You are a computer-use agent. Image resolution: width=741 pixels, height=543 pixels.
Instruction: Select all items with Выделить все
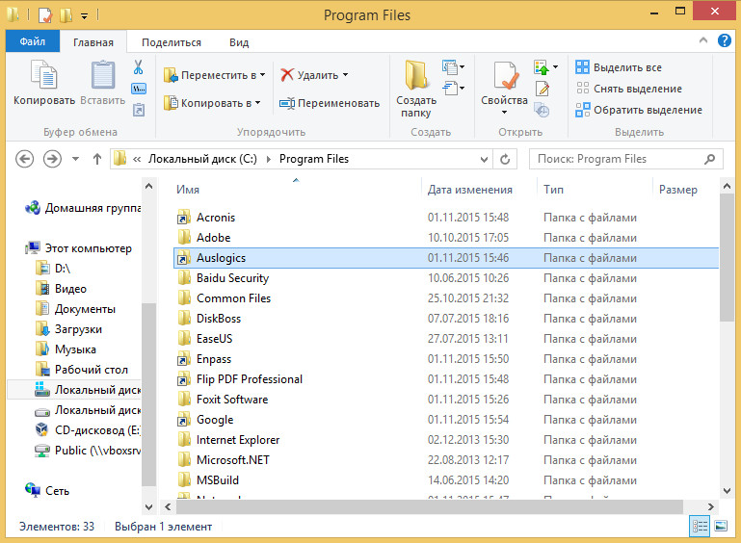click(x=619, y=67)
